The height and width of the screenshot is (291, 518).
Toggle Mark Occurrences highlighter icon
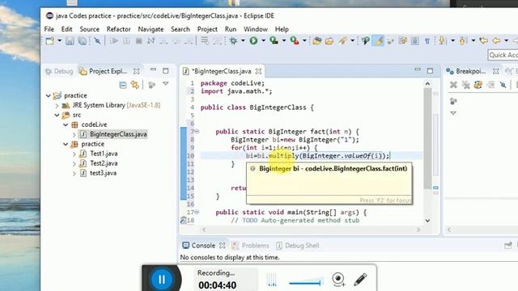tap(378, 41)
